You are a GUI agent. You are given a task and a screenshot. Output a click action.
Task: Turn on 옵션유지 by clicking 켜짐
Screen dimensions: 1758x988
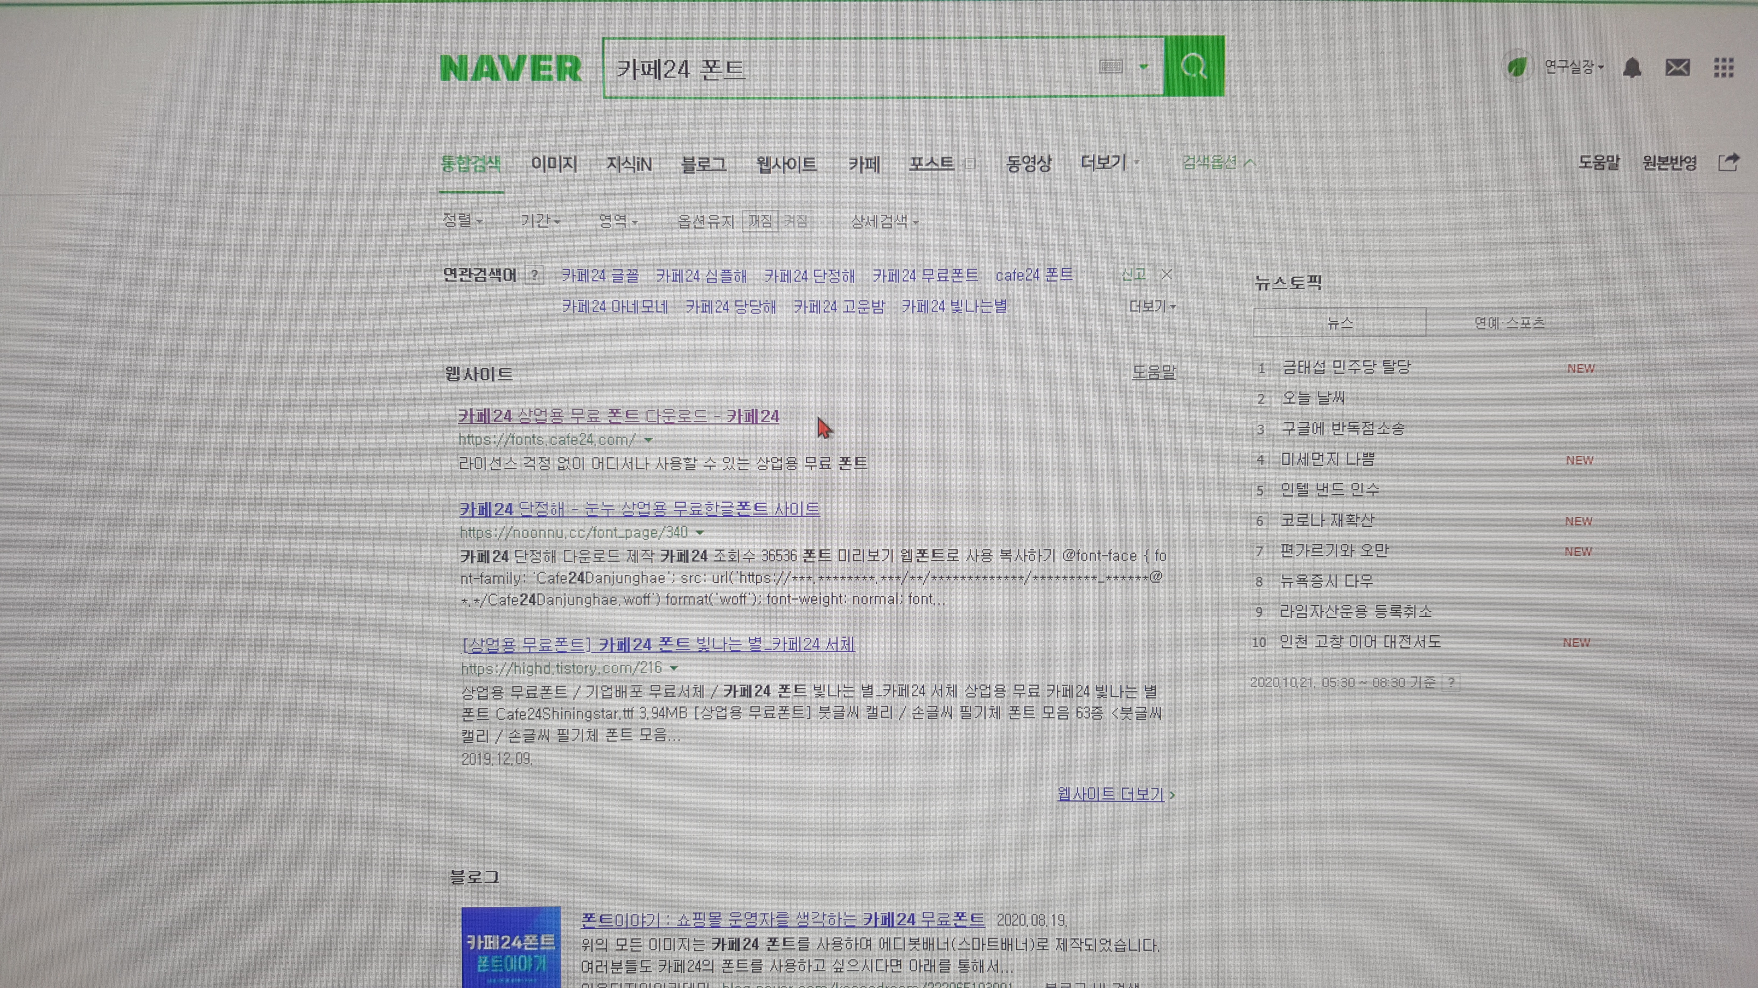pos(796,220)
